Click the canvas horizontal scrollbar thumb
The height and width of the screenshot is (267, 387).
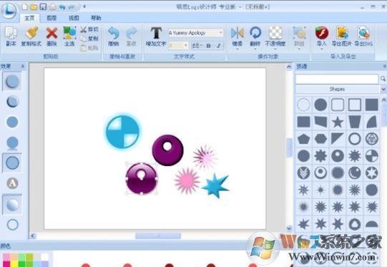tap(158, 236)
